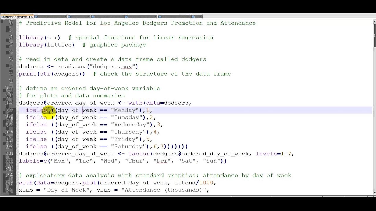Click the vertical scrollbar up arrow
376x211 pixels.
pos(374,21)
